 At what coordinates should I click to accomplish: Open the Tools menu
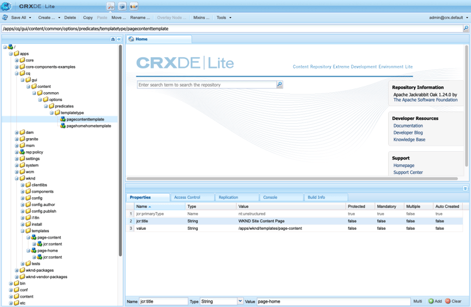(x=224, y=18)
